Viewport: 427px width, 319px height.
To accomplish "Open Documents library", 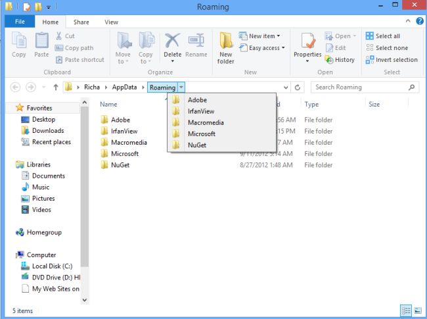I will pos(43,176).
